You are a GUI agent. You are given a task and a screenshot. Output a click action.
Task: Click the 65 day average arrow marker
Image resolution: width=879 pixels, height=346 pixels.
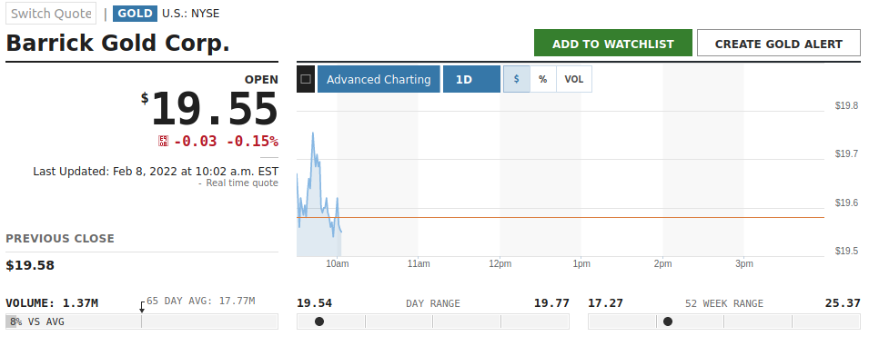pos(142,307)
